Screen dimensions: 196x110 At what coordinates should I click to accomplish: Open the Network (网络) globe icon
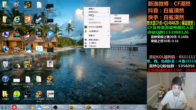6,50
